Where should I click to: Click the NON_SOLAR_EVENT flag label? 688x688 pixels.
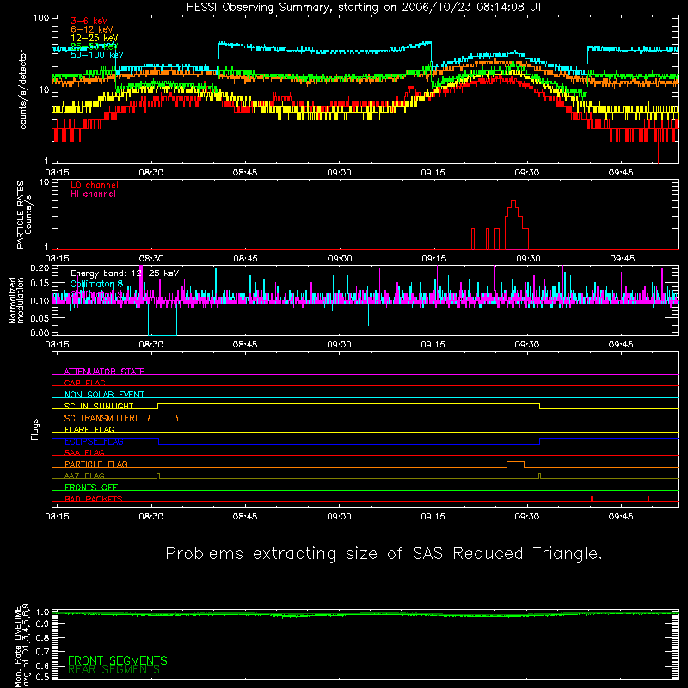104,395
